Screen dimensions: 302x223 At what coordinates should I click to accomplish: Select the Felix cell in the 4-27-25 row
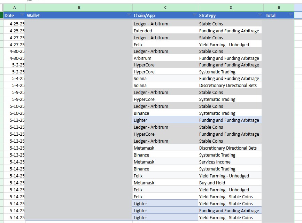[165, 45]
